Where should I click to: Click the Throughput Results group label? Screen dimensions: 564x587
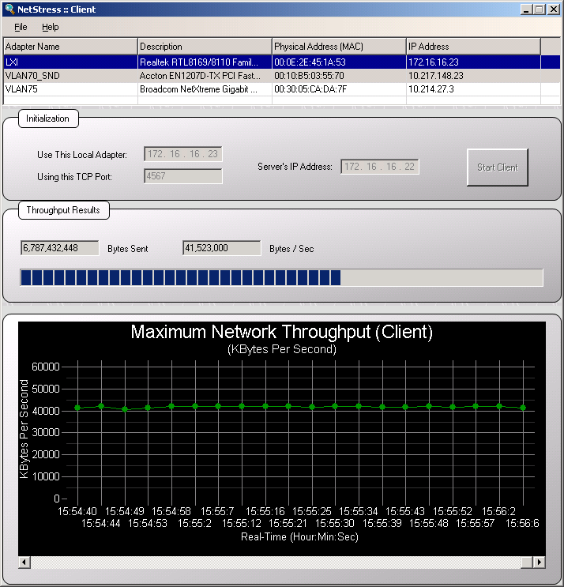click(63, 210)
